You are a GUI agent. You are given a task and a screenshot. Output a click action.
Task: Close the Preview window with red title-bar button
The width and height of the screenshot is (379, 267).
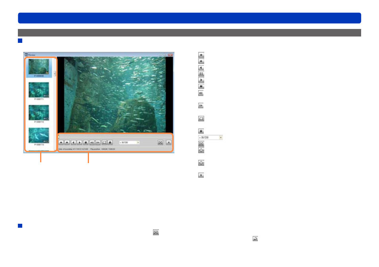click(170, 55)
